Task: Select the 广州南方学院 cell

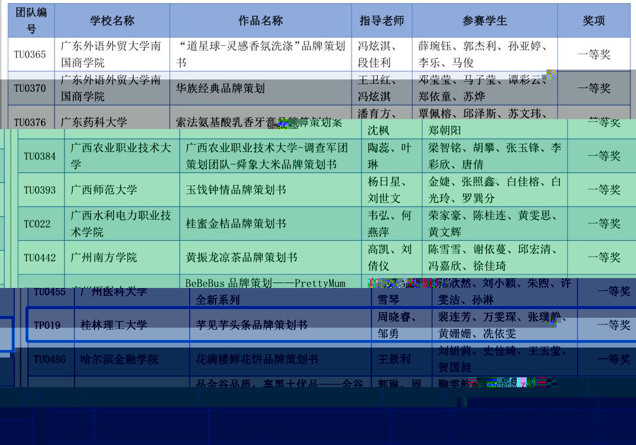Action: click(x=122, y=258)
